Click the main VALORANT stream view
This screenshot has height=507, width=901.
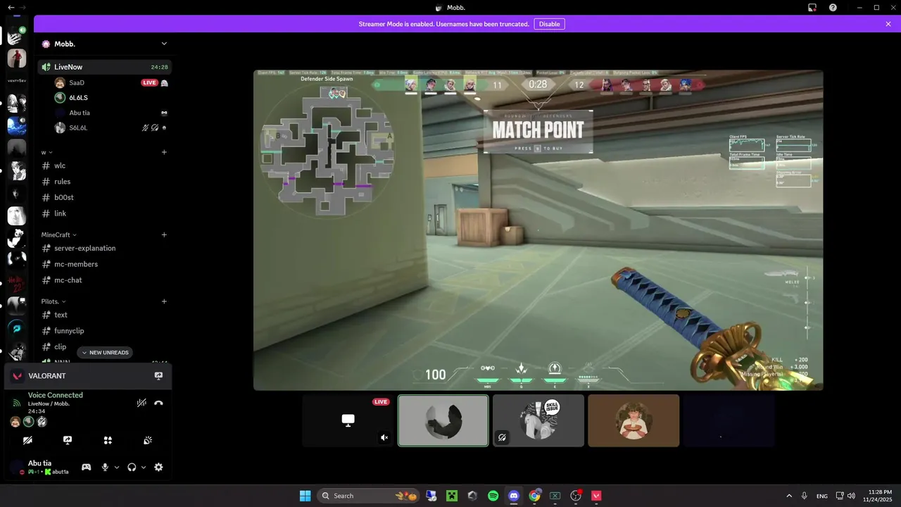click(538, 230)
